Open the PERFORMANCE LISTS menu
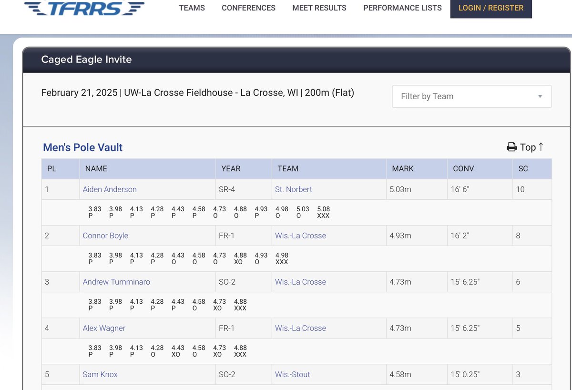 (402, 8)
